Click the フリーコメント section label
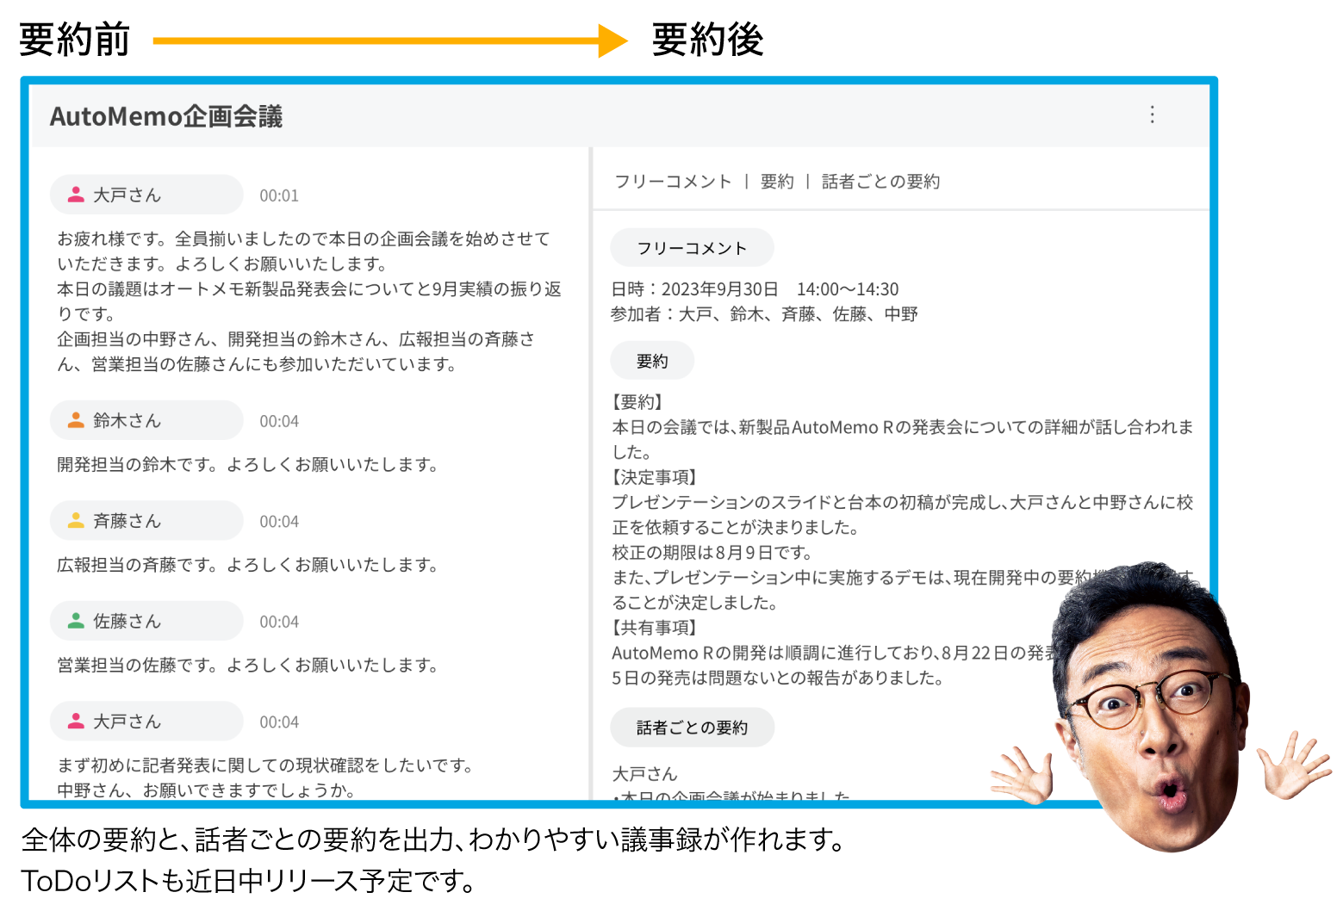The width and height of the screenshot is (1343, 917). (692, 247)
